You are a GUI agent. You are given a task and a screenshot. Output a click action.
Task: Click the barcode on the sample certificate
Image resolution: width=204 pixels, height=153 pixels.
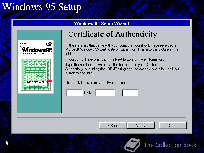[36, 83]
